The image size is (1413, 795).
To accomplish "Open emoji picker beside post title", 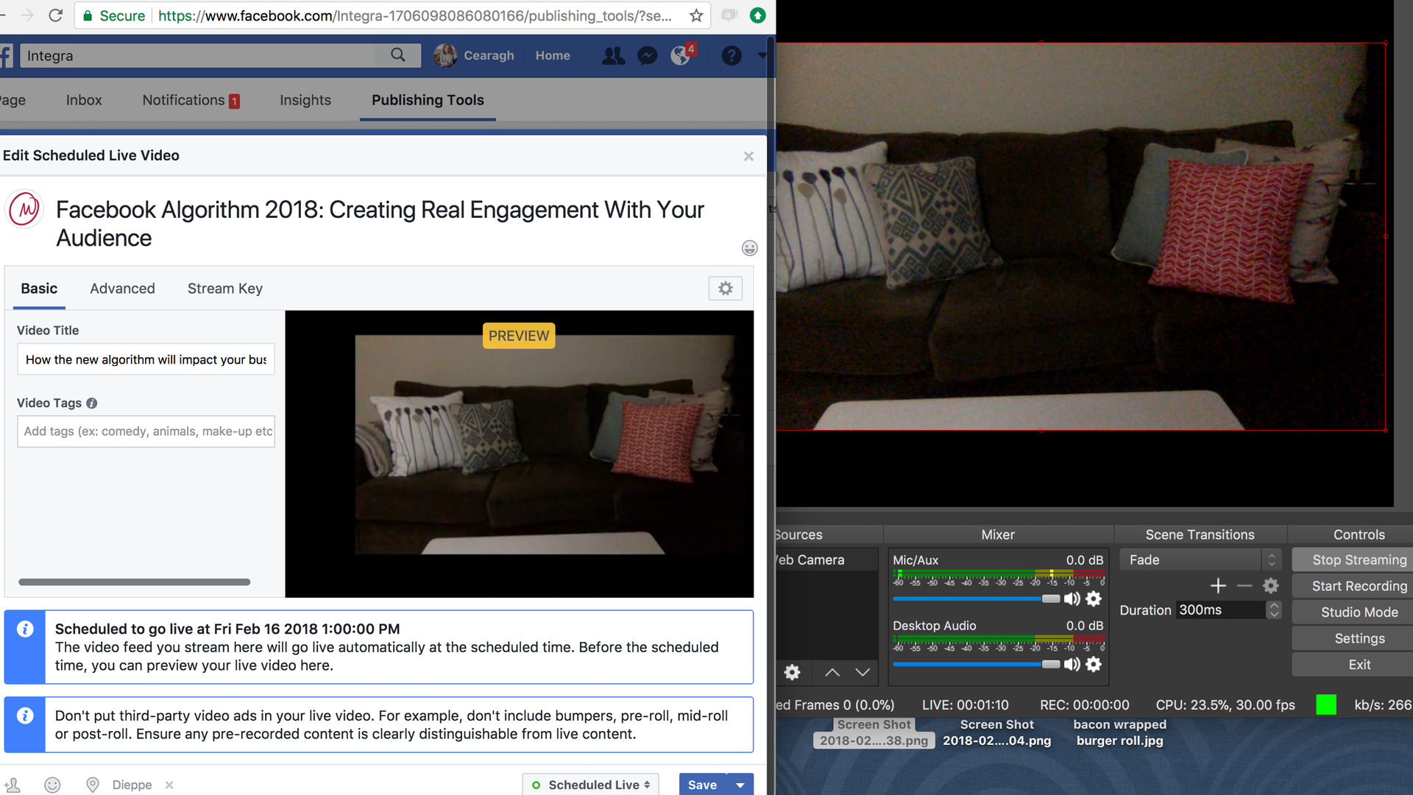I will pyautogui.click(x=749, y=248).
